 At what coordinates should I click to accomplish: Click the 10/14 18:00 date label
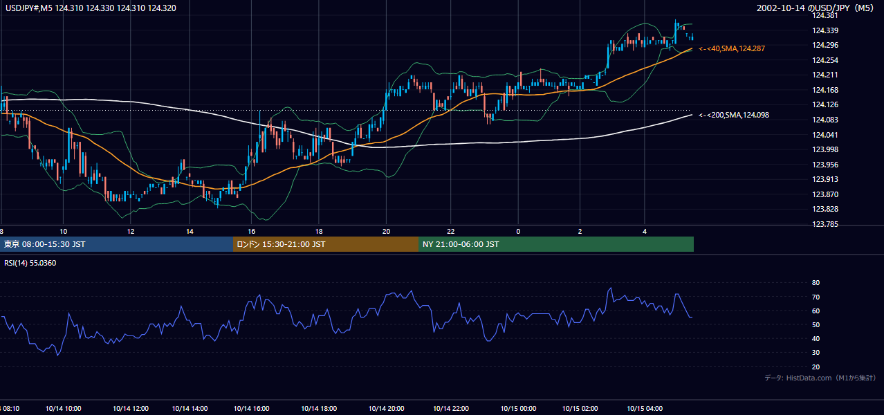[318, 409]
